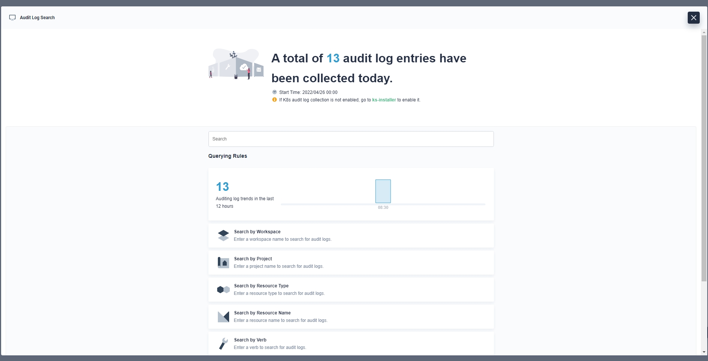Click the Search by Project icon
This screenshot has width=708, height=361.
pyautogui.click(x=223, y=263)
